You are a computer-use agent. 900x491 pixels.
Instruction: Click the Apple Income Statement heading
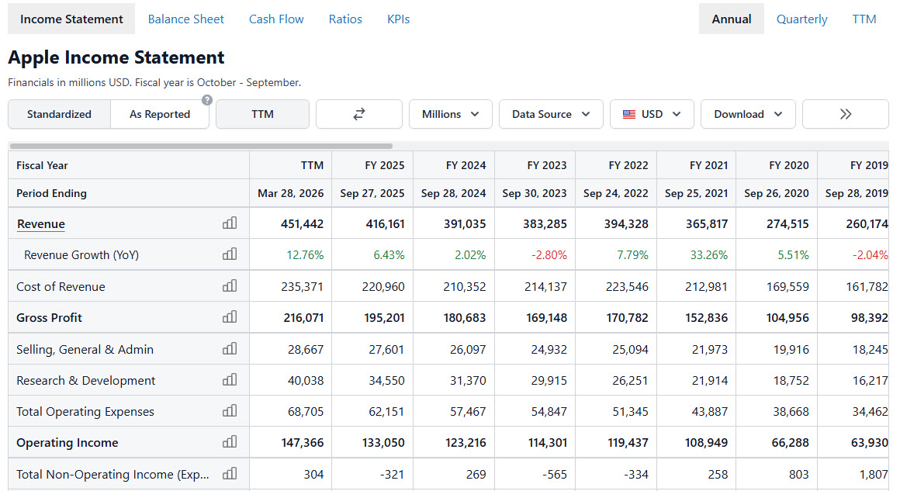point(116,57)
